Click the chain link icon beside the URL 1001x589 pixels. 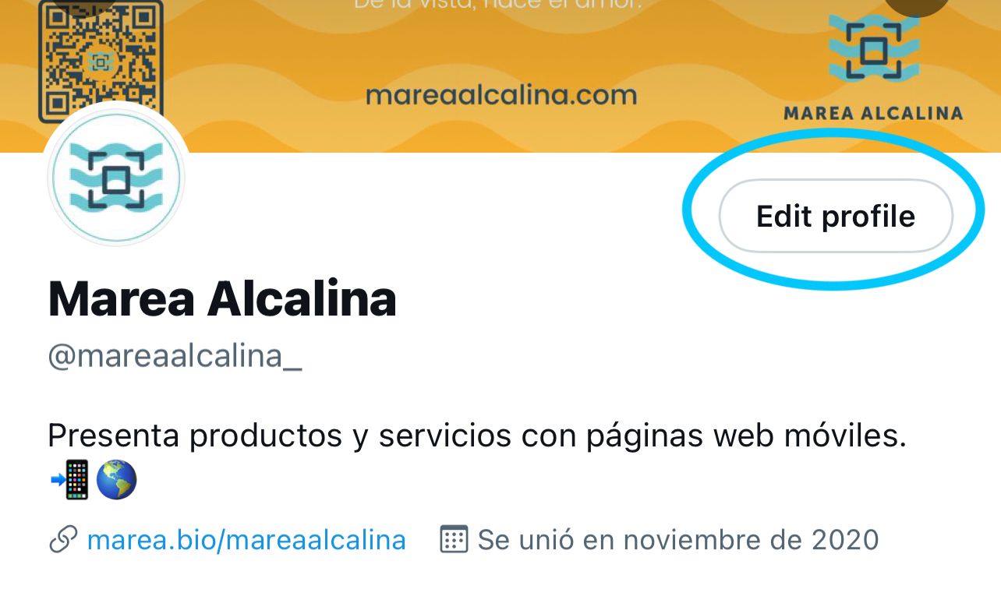[x=62, y=539]
